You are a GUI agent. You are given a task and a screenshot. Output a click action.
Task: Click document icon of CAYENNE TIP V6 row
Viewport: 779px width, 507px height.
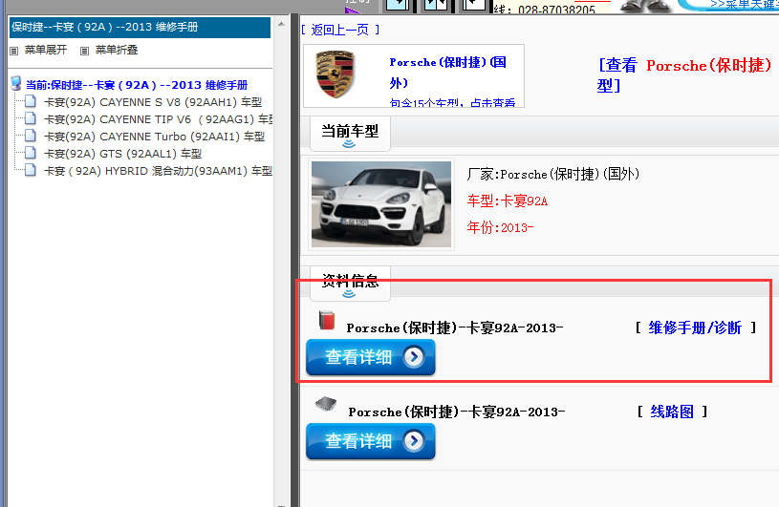31,118
